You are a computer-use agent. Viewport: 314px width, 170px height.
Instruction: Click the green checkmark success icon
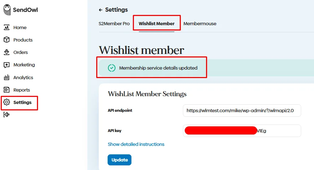point(112,68)
